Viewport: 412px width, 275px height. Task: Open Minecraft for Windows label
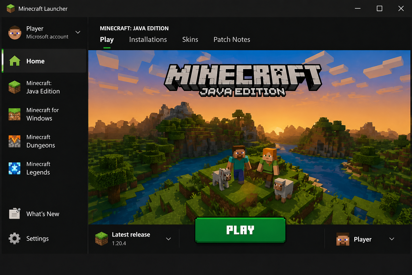click(42, 114)
